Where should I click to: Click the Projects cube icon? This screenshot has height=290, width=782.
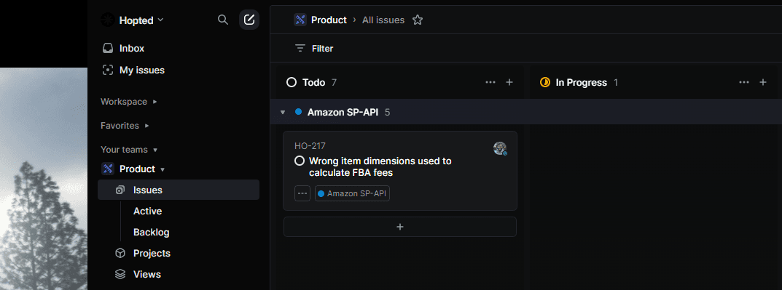pyautogui.click(x=120, y=253)
